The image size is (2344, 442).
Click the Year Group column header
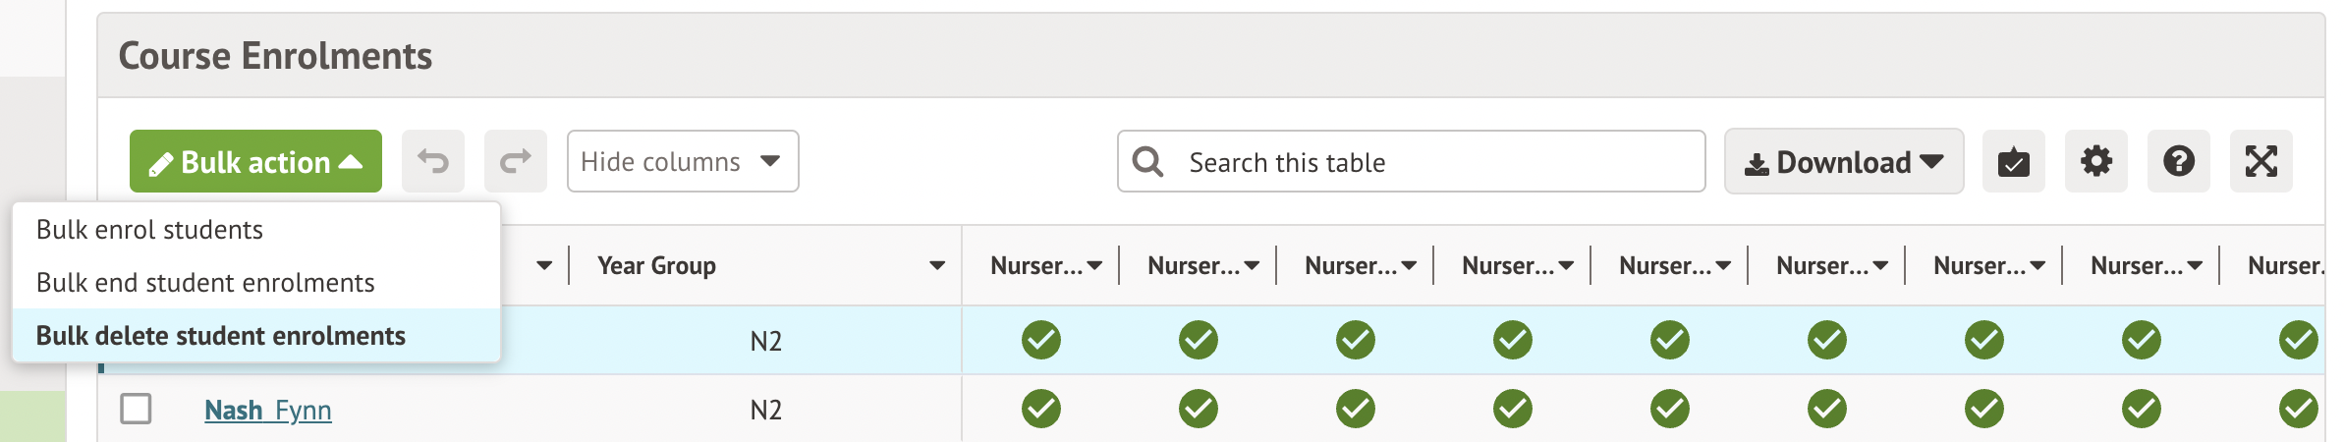click(656, 265)
